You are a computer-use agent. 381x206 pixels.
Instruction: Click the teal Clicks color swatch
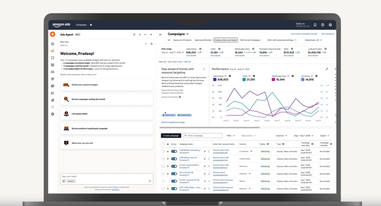click(x=244, y=80)
